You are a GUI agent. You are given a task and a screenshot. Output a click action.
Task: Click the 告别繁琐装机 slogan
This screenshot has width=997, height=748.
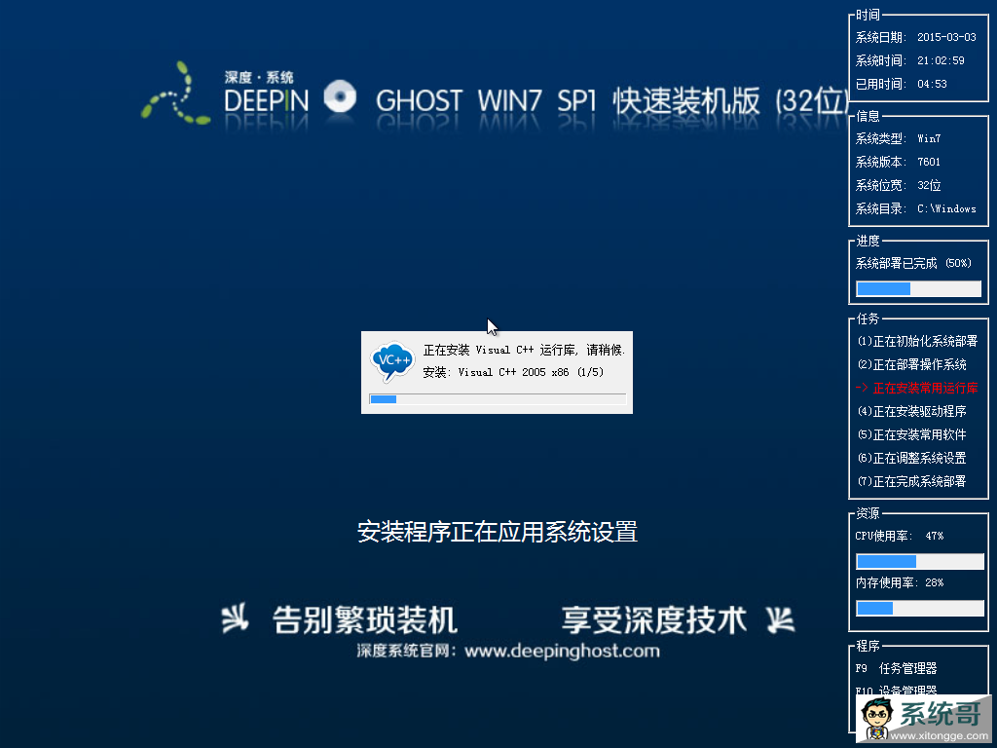(x=365, y=619)
